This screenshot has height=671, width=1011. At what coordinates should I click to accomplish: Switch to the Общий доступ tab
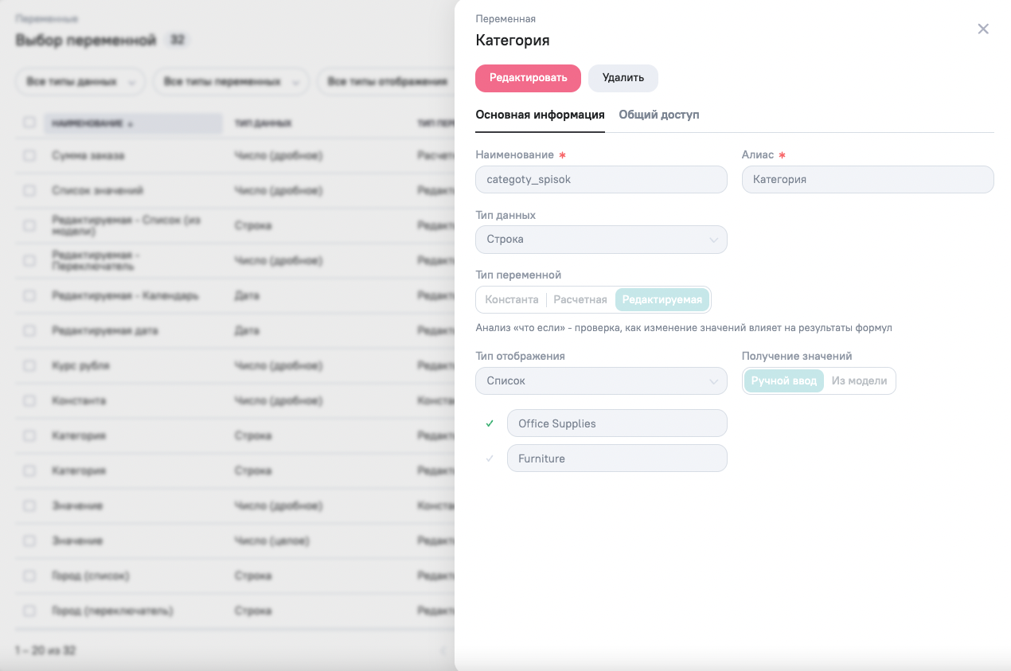(x=658, y=115)
